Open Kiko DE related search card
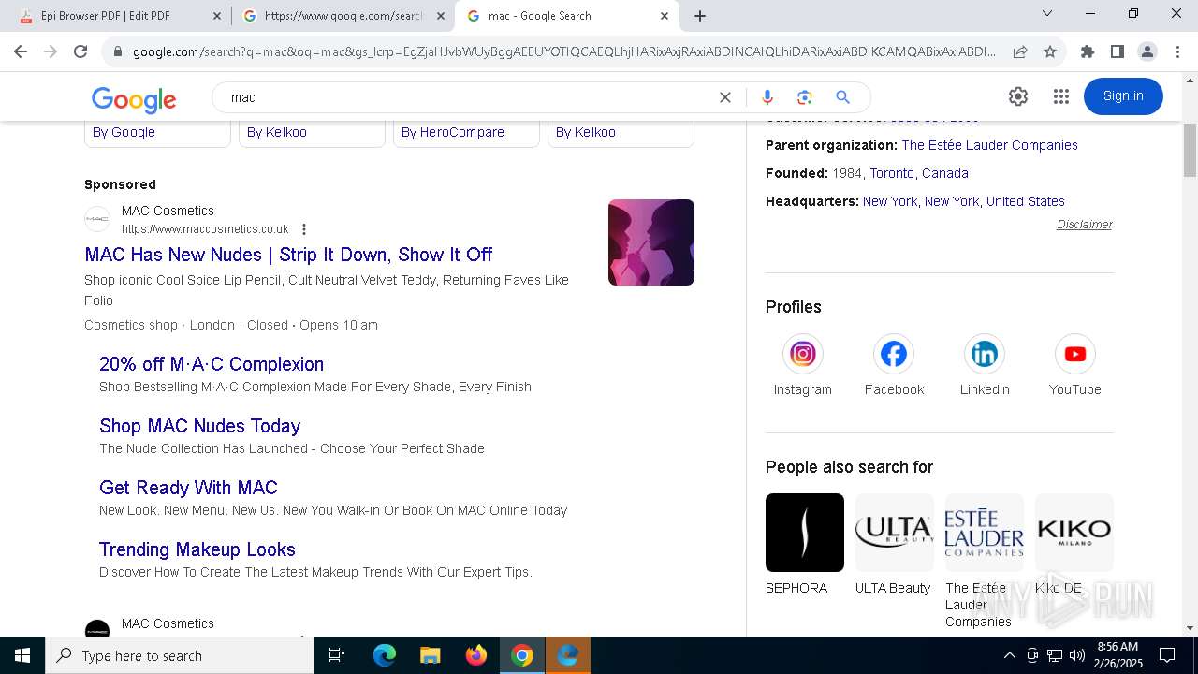Screen dimensions: 1198x674 pos(1074,545)
